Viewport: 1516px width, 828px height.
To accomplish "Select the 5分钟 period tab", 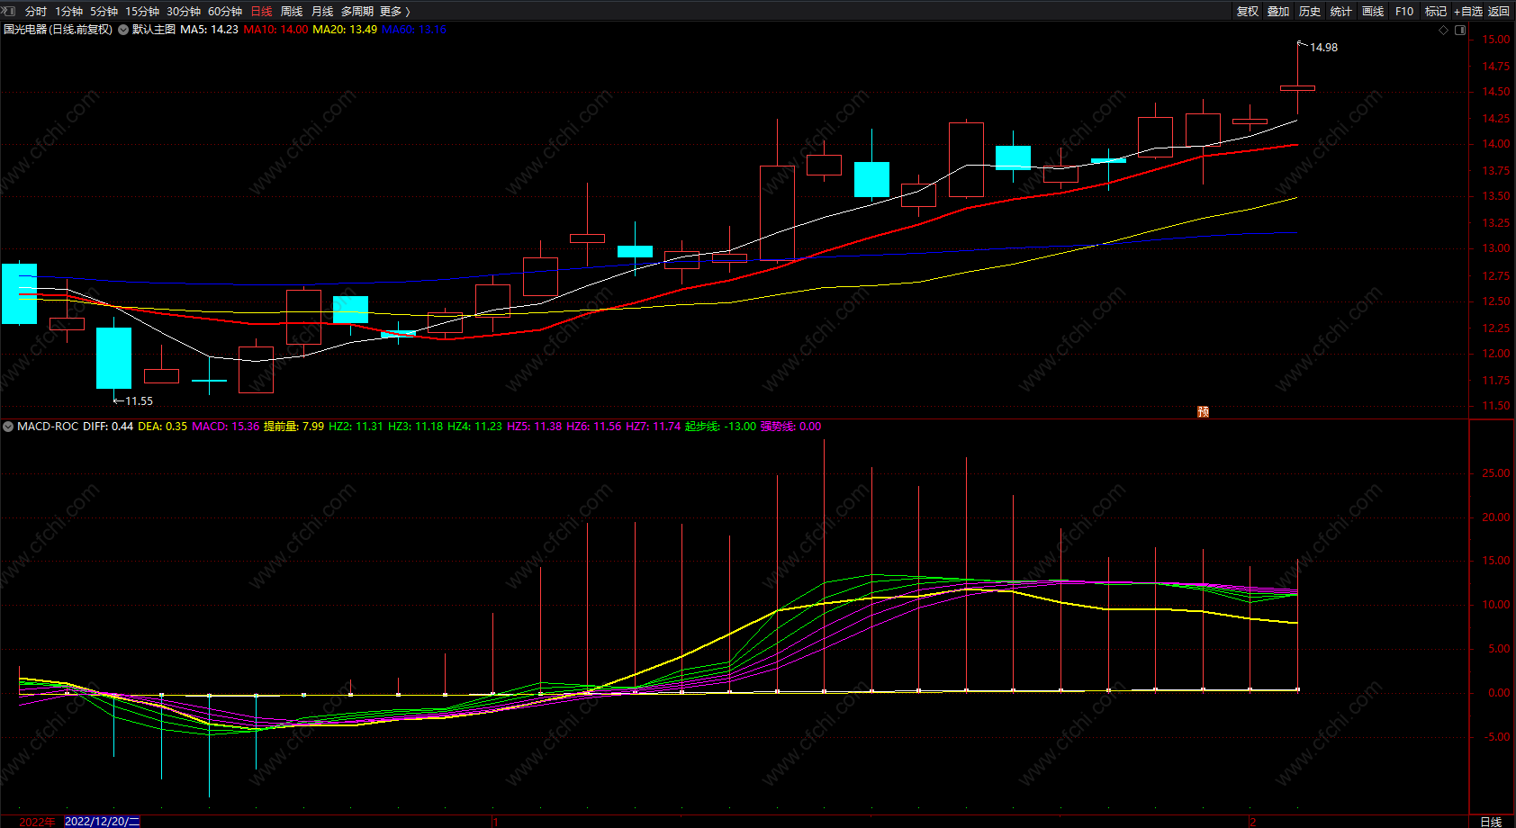I will (x=104, y=12).
